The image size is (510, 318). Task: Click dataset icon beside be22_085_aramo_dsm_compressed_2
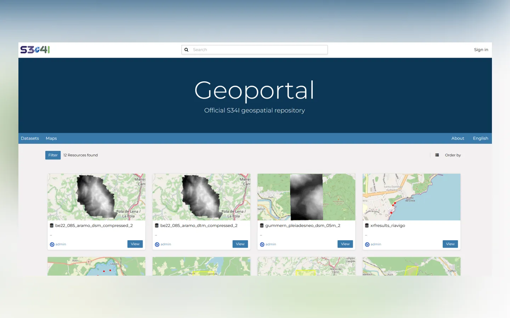[52, 225]
